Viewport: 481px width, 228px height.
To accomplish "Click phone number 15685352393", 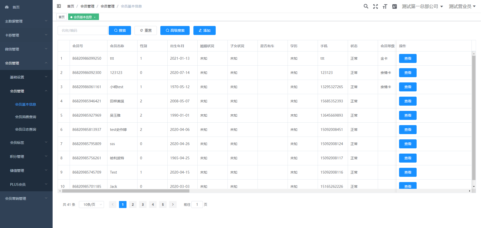I will tap(332, 101).
